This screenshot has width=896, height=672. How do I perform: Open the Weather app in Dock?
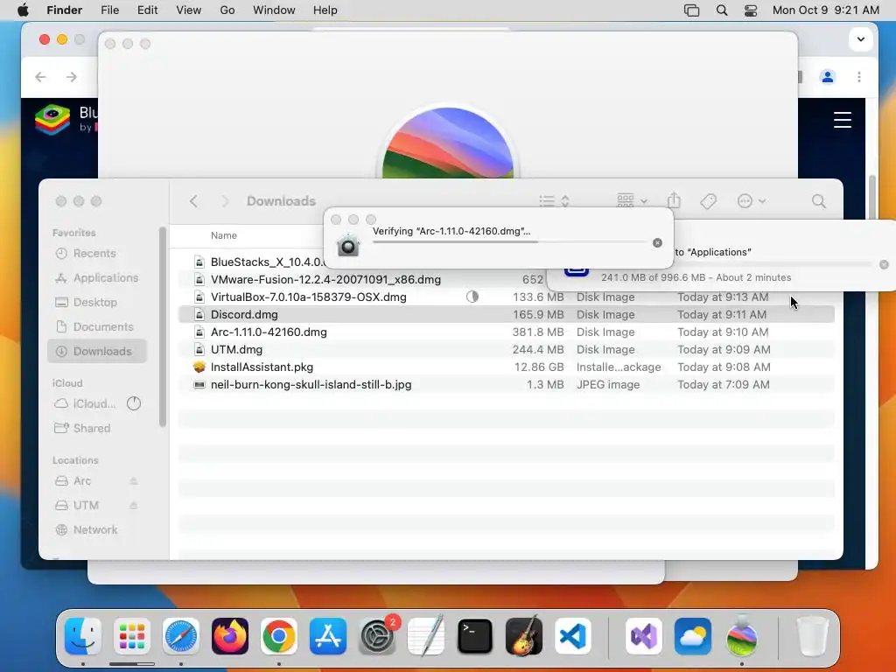(693, 636)
